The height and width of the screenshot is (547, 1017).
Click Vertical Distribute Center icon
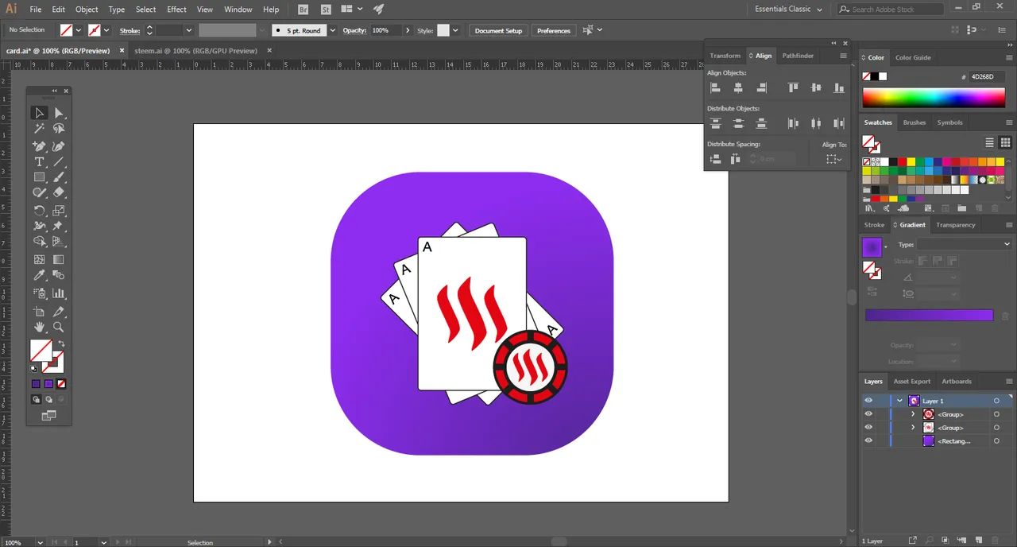pos(738,123)
